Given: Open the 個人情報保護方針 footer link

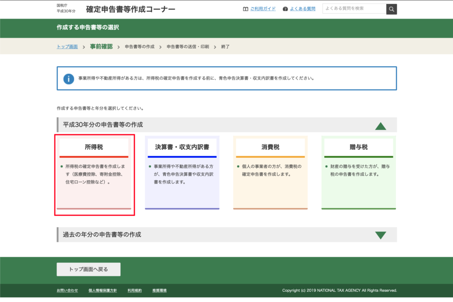Looking at the screenshot, I should point(103,291).
